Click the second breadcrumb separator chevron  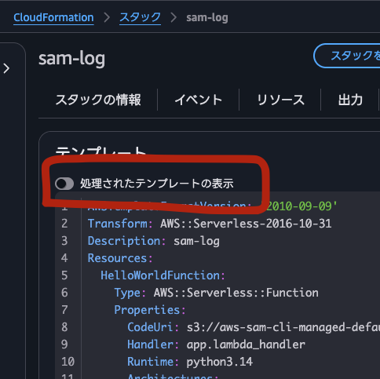coord(174,18)
